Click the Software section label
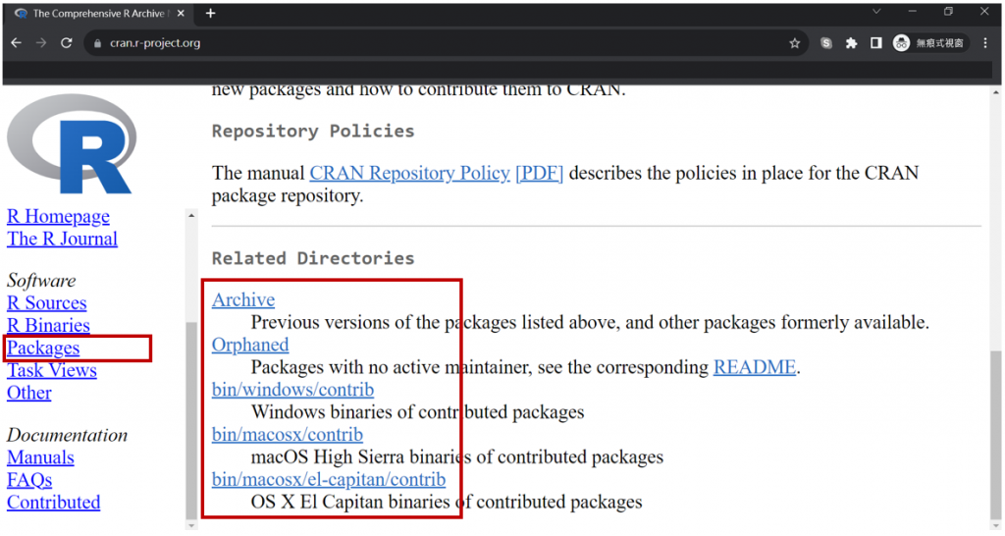Viewport: 1005px width, 536px height. (41, 281)
